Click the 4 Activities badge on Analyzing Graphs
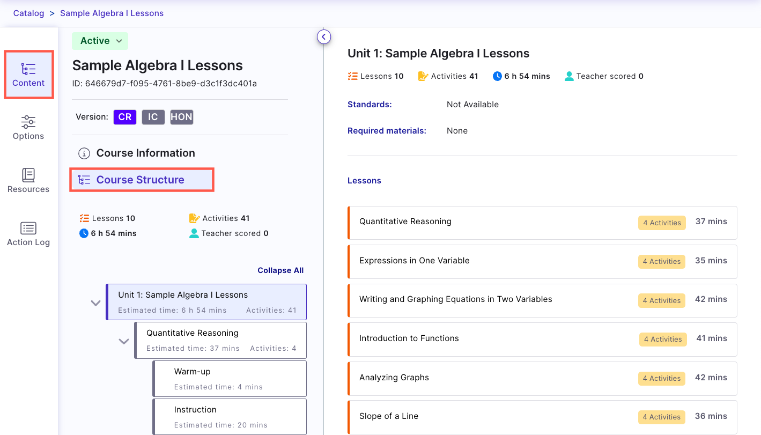The width and height of the screenshot is (761, 435). coord(661,378)
